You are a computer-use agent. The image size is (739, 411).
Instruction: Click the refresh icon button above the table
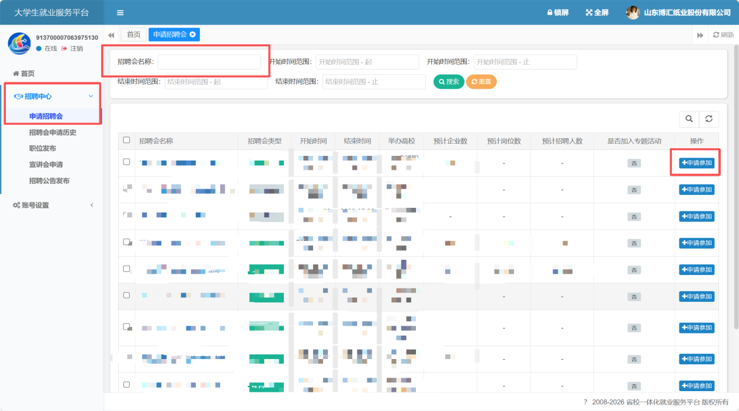tap(709, 119)
